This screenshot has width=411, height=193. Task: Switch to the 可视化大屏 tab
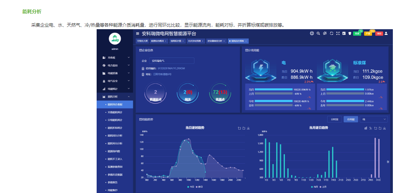[142, 41]
